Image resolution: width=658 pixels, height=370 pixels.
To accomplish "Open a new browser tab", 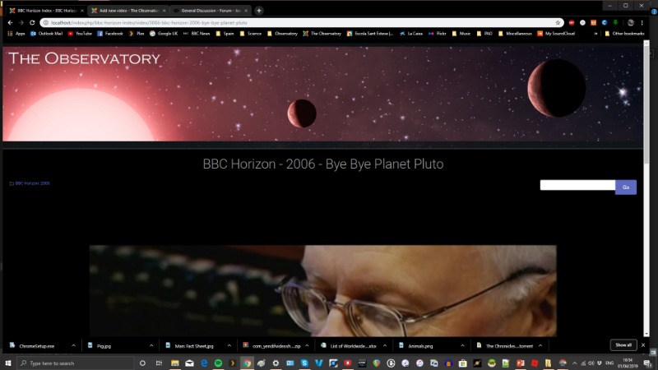I will pyautogui.click(x=259, y=11).
